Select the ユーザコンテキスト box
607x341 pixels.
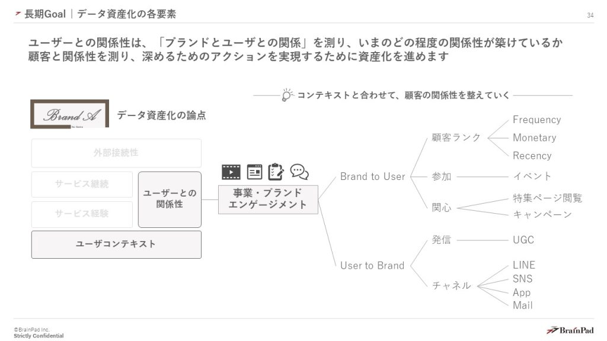pyautogui.click(x=116, y=244)
